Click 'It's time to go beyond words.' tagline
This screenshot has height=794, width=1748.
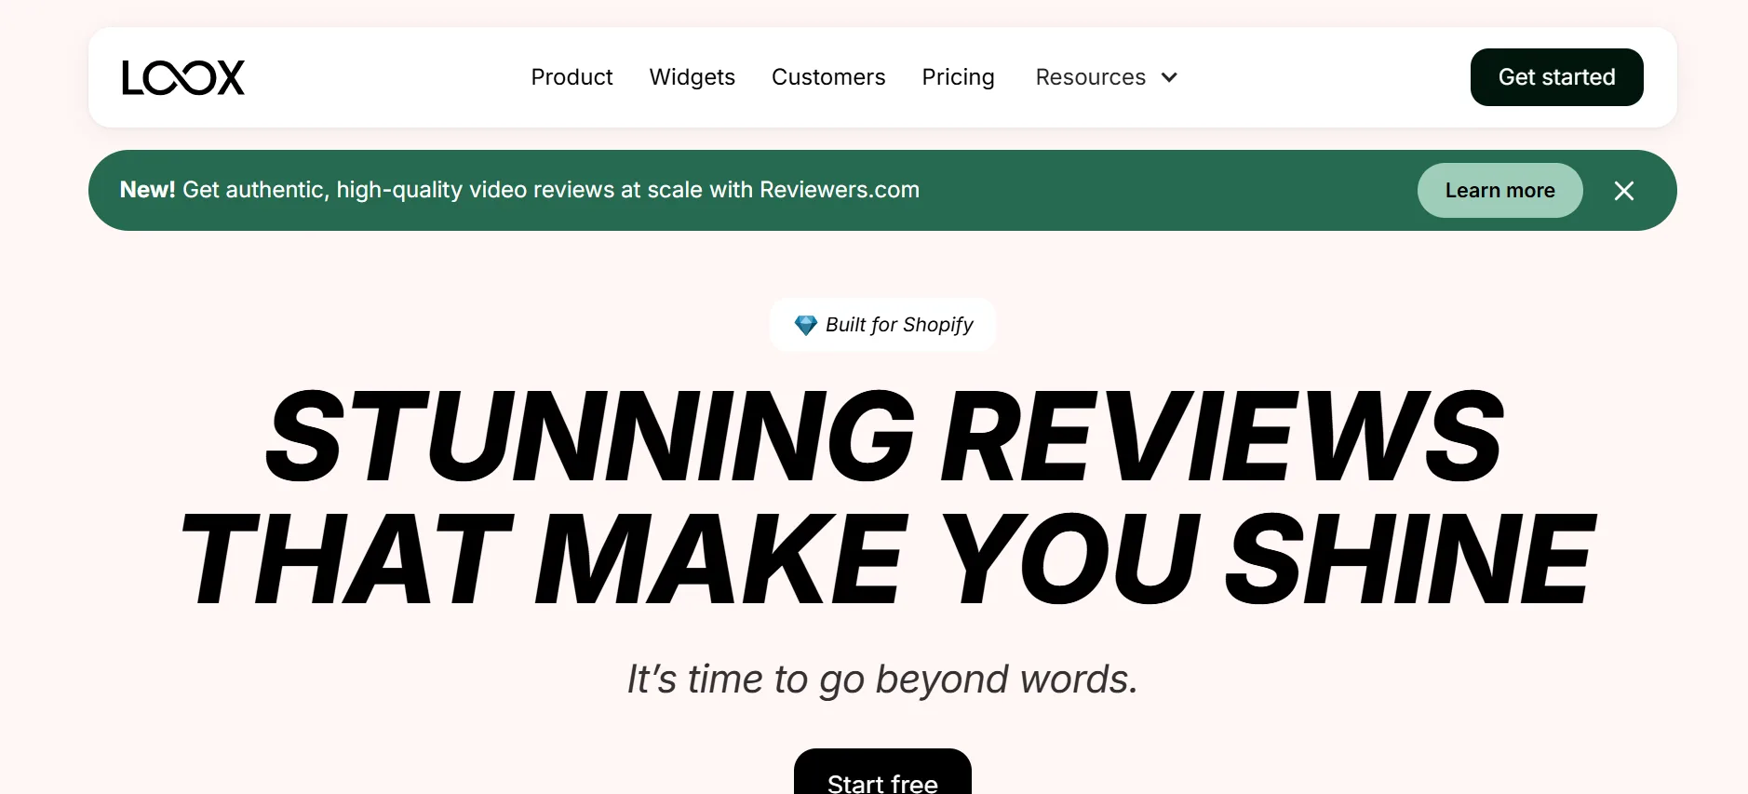(882, 680)
